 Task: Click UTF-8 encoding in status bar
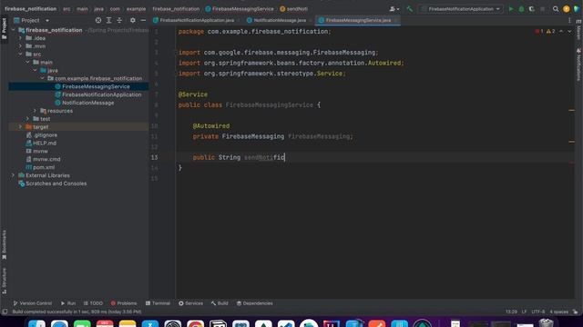tap(538, 312)
